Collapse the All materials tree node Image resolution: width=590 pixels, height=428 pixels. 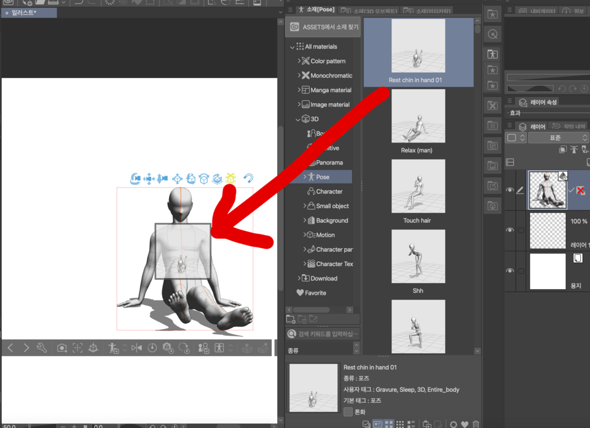[x=293, y=47]
